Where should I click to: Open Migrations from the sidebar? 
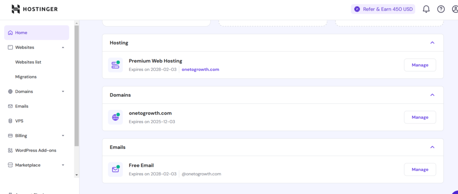(x=26, y=77)
